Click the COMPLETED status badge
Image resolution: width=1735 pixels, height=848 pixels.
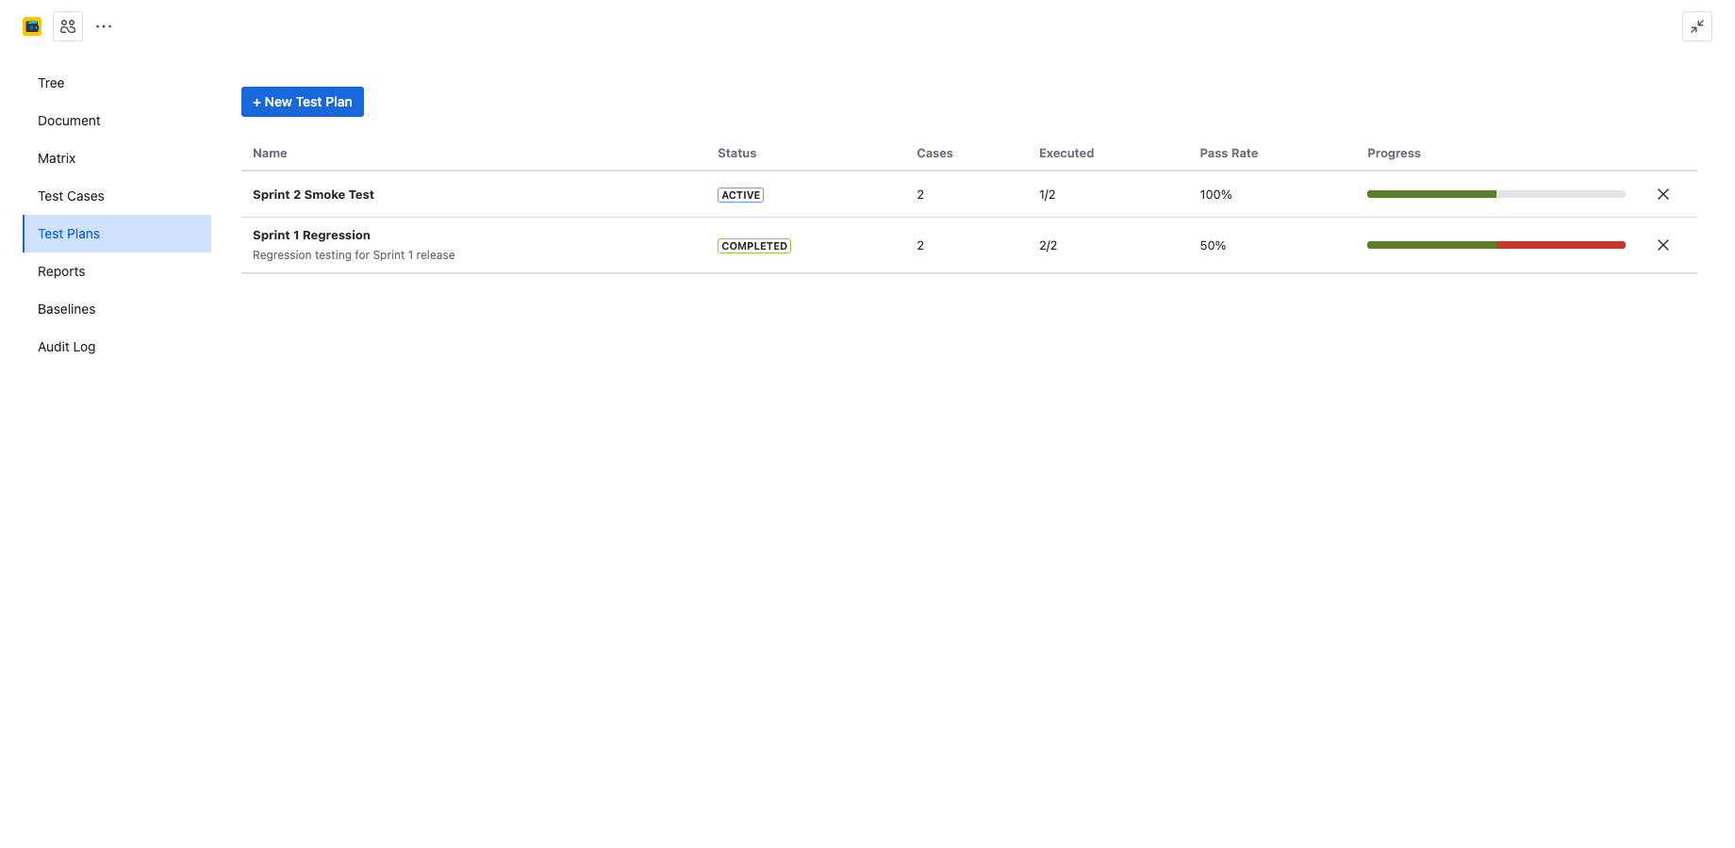[753, 245]
